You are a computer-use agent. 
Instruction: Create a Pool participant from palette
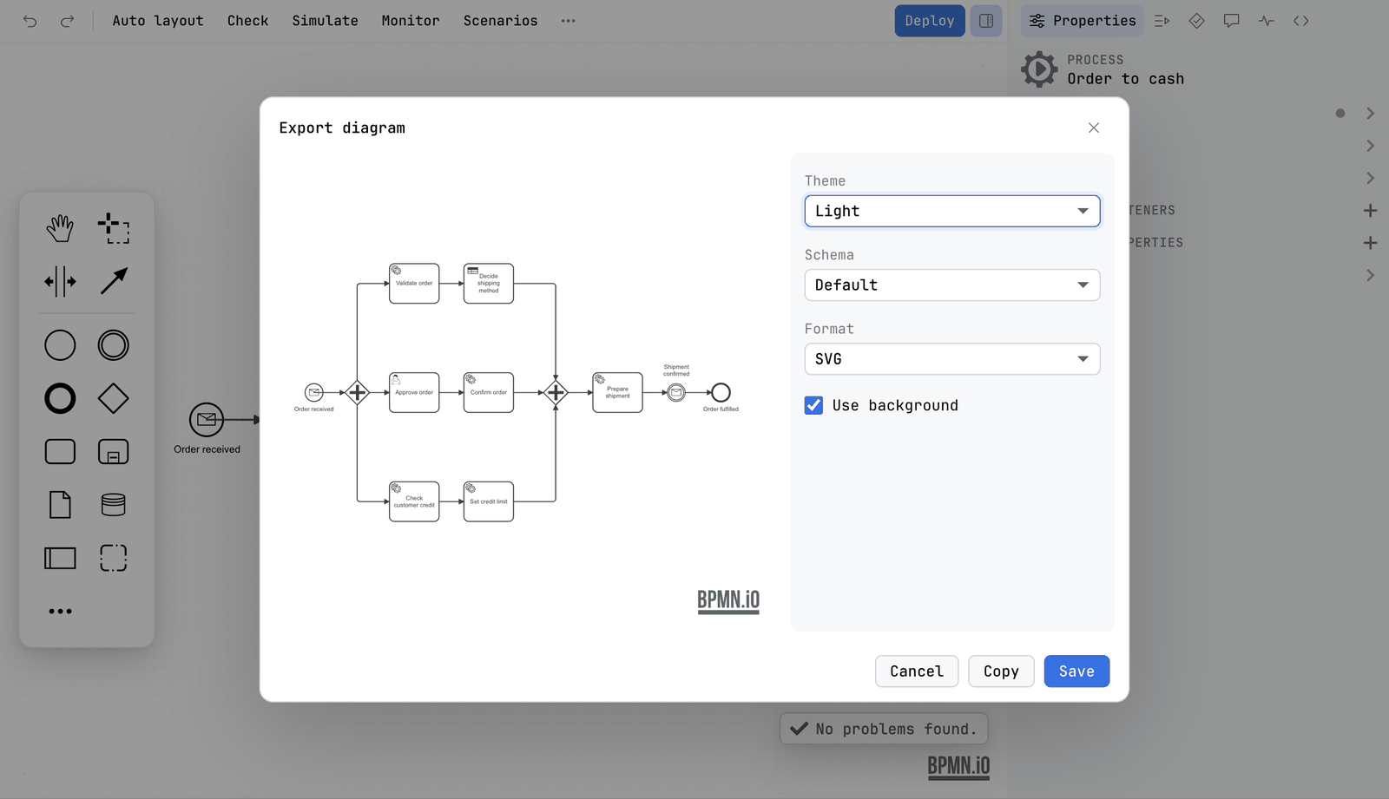point(60,558)
